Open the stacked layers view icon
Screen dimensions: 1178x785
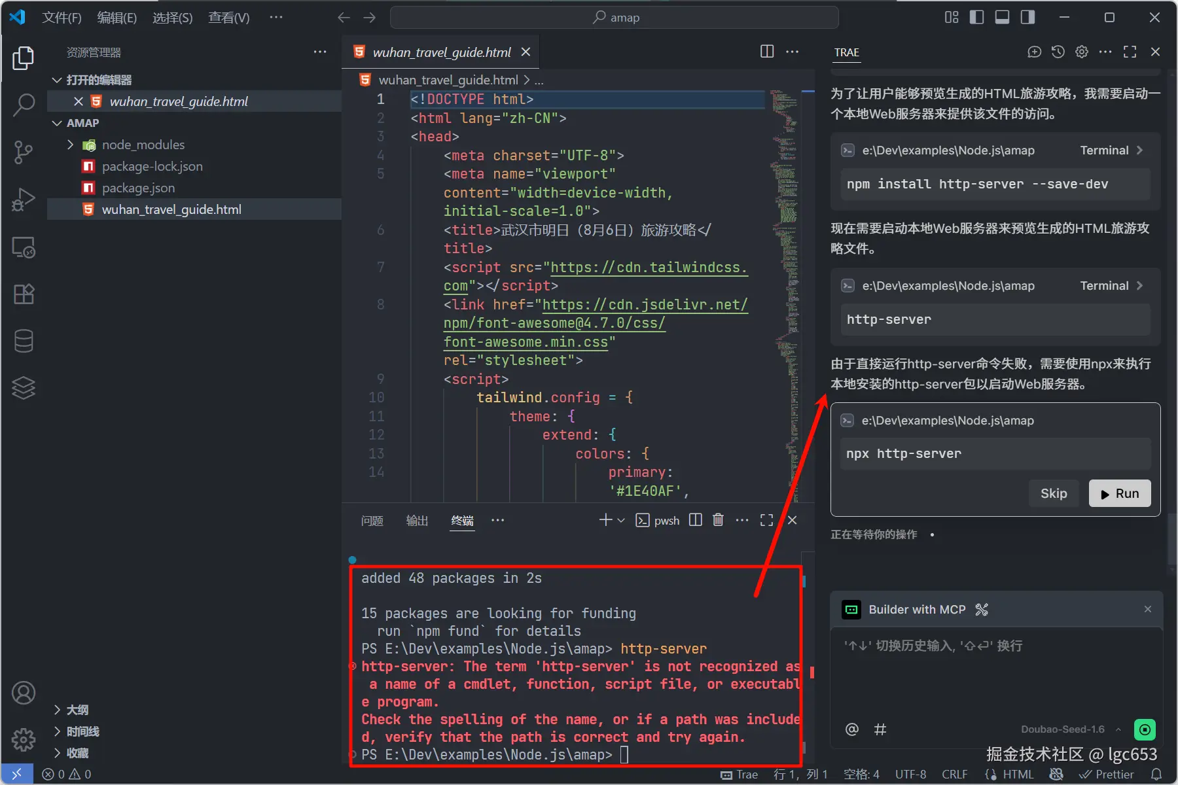tap(24, 388)
